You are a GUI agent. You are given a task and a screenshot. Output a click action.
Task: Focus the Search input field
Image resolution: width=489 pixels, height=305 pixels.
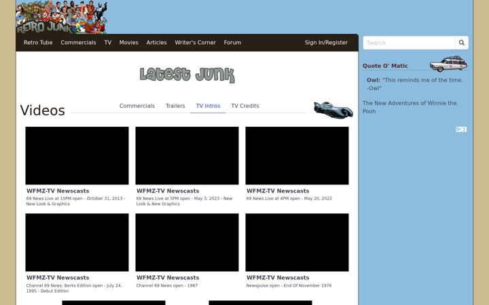point(409,43)
